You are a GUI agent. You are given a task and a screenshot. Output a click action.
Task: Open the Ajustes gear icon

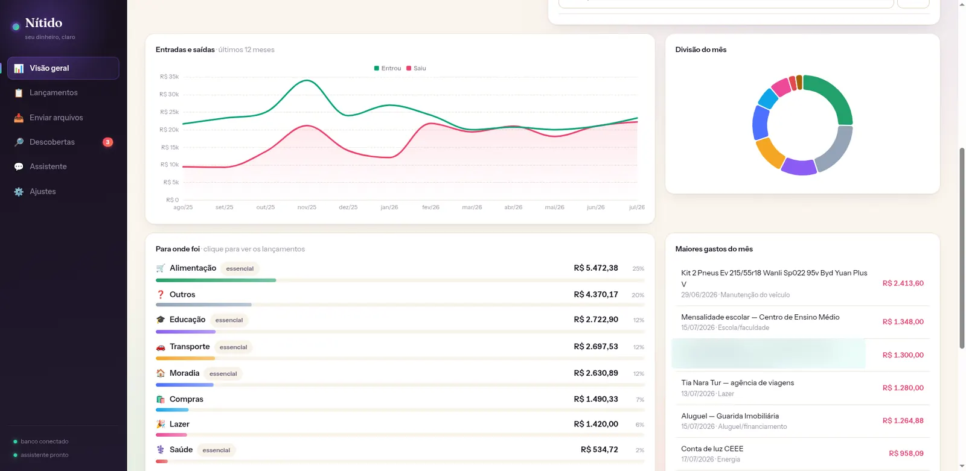(x=19, y=192)
